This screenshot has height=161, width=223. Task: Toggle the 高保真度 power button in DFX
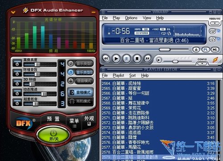(17, 63)
